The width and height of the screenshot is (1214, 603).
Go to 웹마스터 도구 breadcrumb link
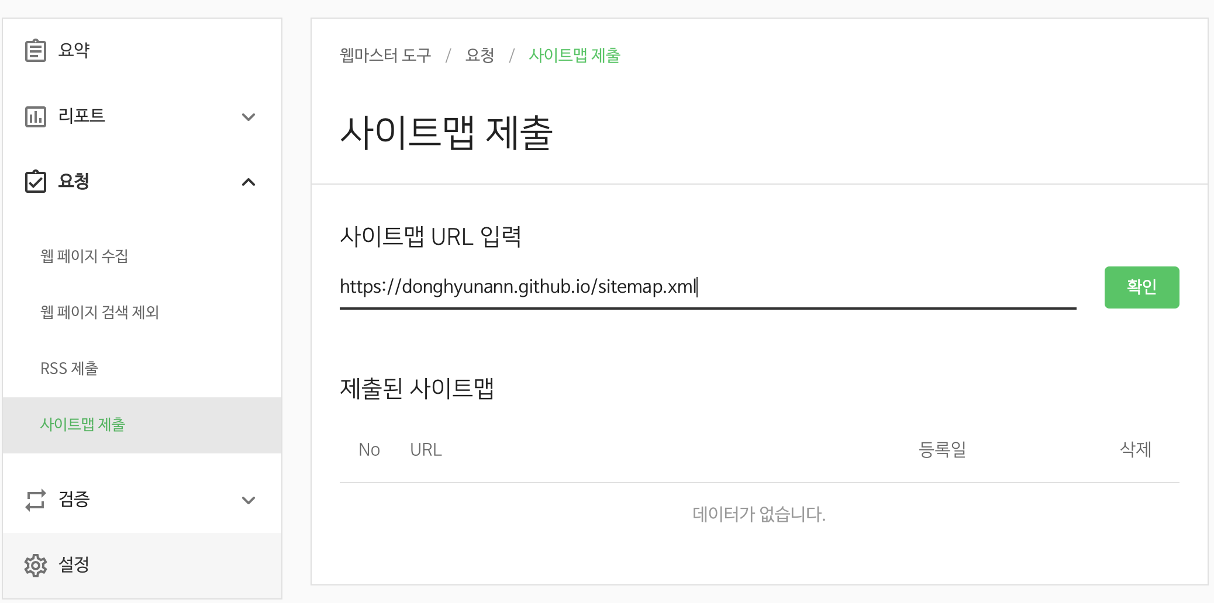(x=385, y=56)
